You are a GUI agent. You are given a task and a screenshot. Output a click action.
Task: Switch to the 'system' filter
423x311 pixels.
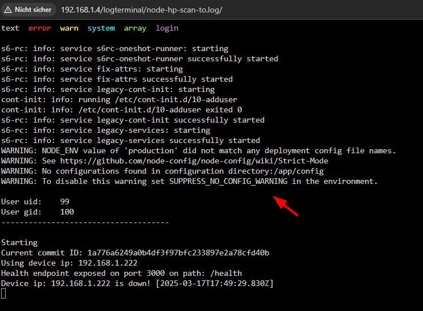point(101,28)
